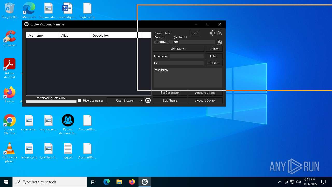
Task: Select the Microsoft Edge desktop shortcut
Action: point(29,11)
